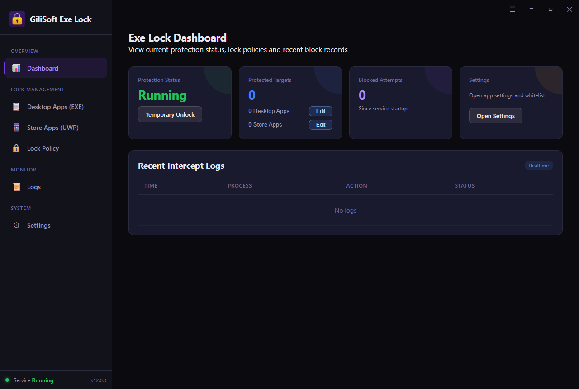The image size is (579, 389).
Task: Open the hamburger menu in title bar
Action: point(513,9)
